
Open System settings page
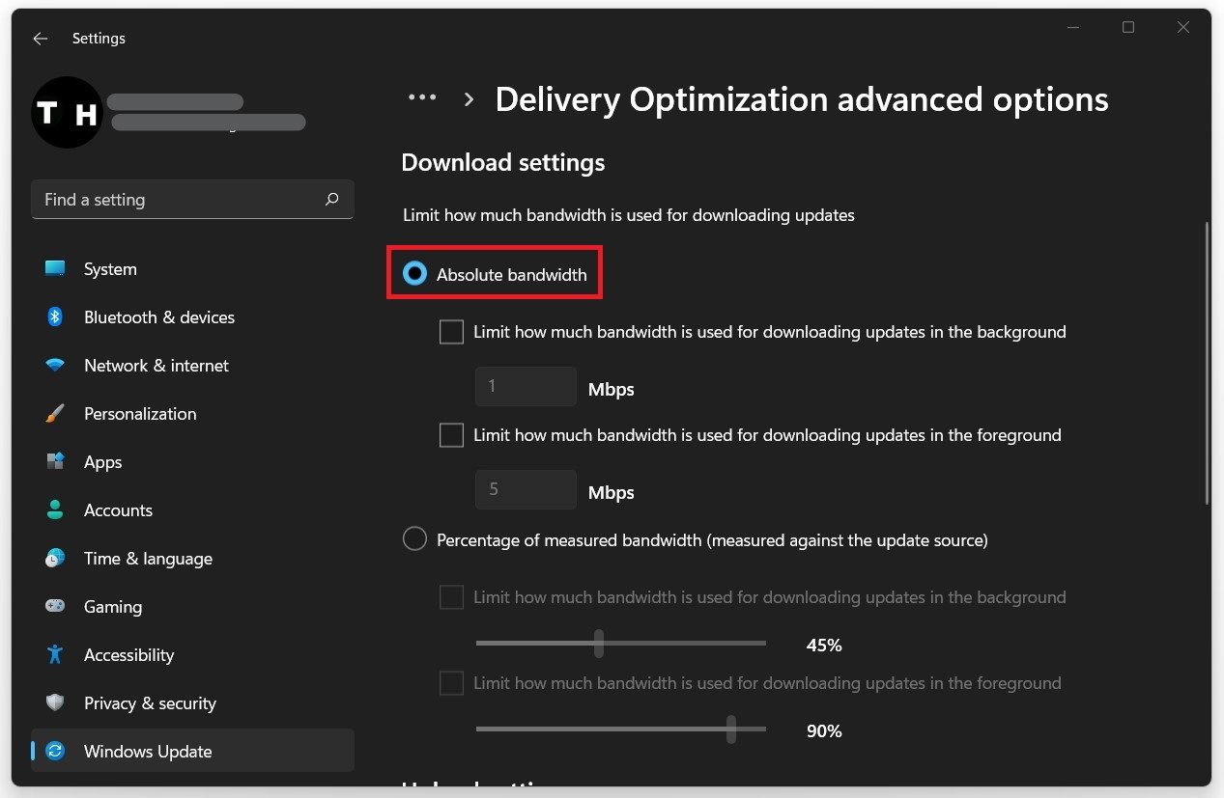pos(193,269)
